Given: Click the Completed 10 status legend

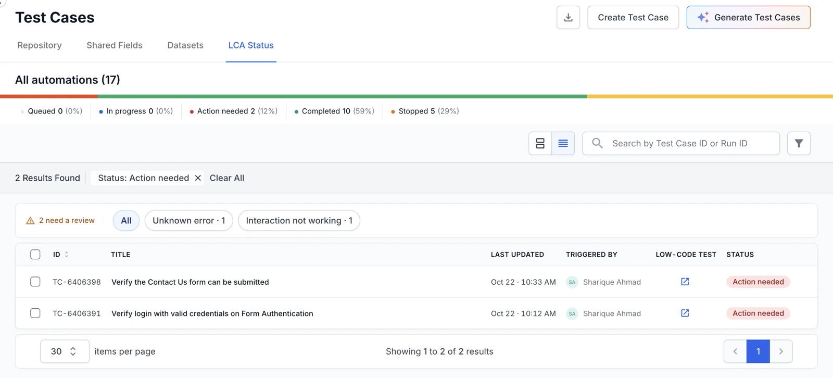Looking at the screenshot, I should pos(334,111).
